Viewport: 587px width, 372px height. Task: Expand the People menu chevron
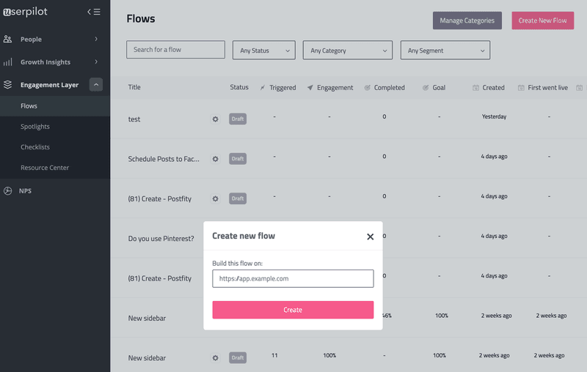tap(96, 39)
